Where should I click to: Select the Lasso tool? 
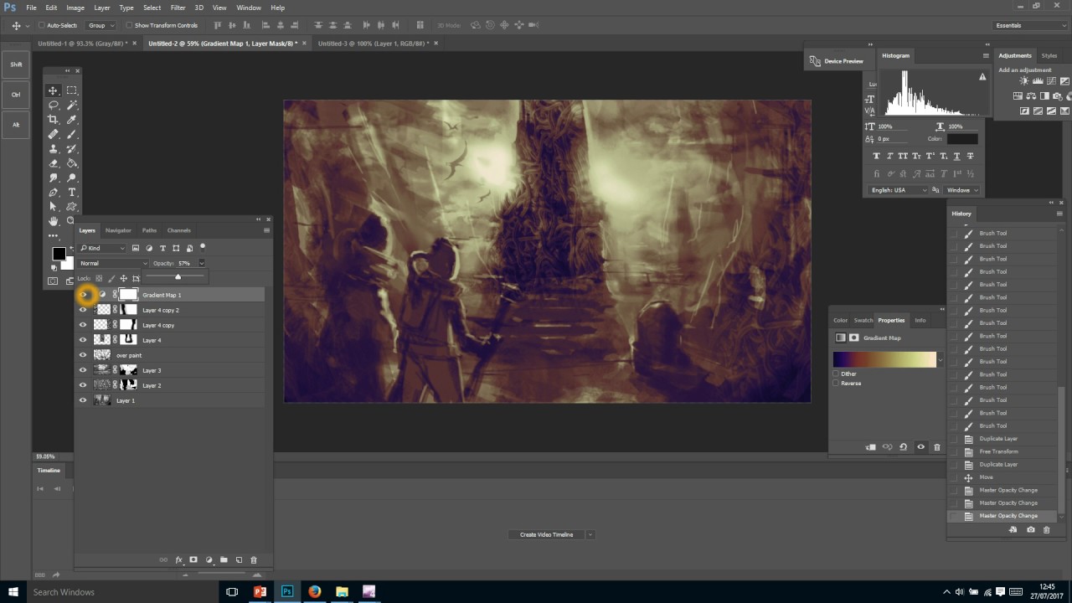pyautogui.click(x=54, y=106)
